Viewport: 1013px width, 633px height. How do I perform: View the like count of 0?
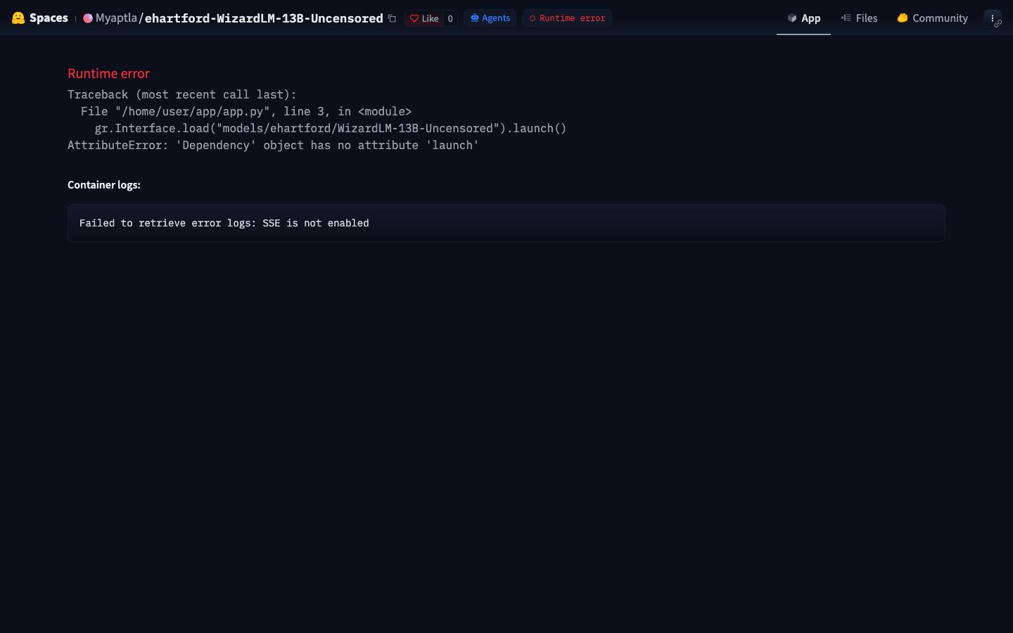(450, 18)
